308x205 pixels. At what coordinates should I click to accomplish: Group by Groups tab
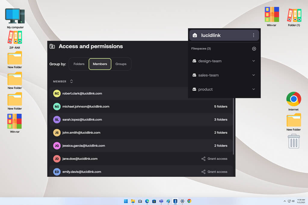pyautogui.click(x=121, y=64)
